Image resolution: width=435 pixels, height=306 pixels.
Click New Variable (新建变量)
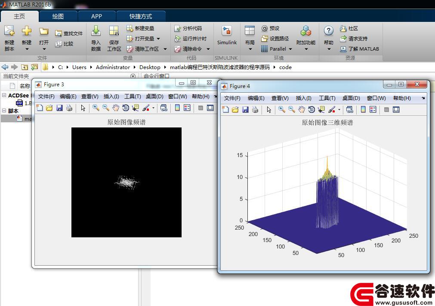pyautogui.click(x=140, y=28)
